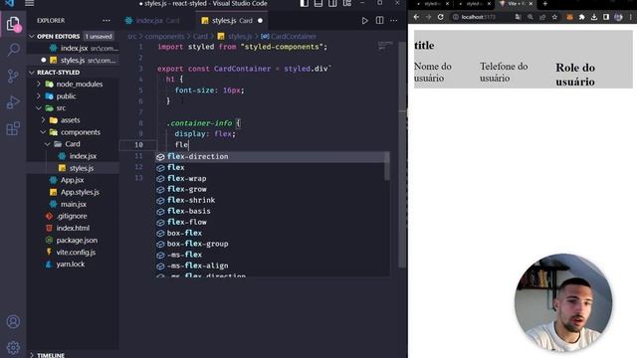Choose flex-flow suggestion

(x=270, y=222)
